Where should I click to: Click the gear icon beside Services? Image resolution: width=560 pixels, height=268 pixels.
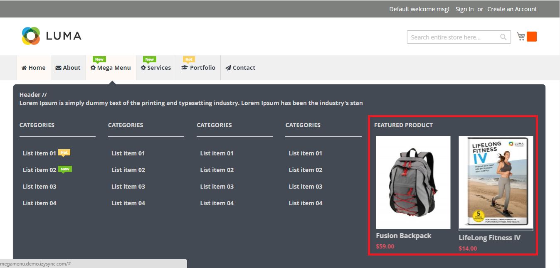coord(143,68)
